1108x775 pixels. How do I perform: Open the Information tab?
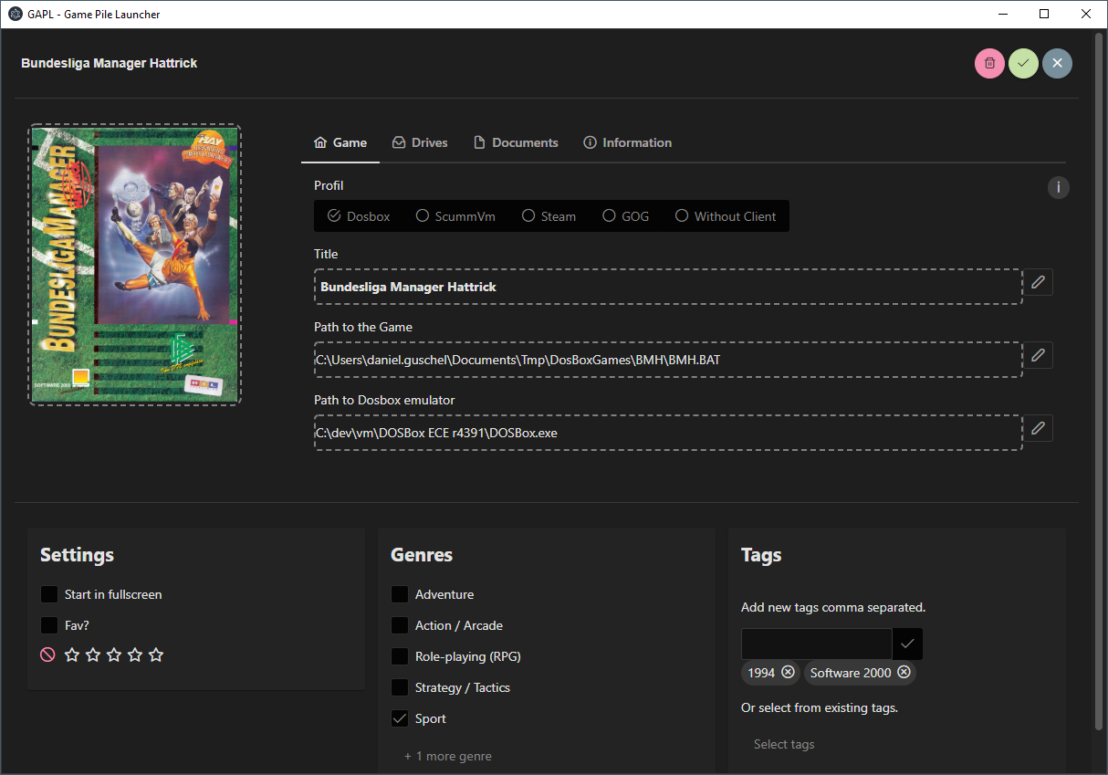627,142
